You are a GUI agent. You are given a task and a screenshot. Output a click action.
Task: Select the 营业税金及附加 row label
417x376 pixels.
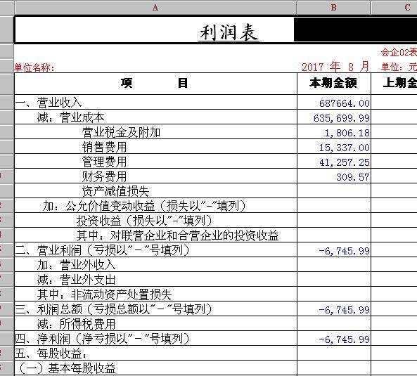[x=121, y=132]
